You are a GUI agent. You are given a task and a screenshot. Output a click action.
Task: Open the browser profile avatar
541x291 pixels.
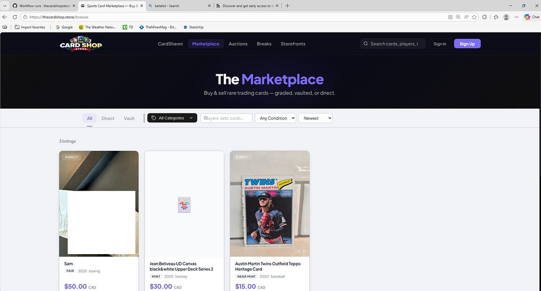click(506, 17)
